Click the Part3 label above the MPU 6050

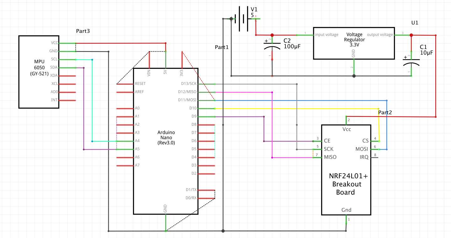83,31
